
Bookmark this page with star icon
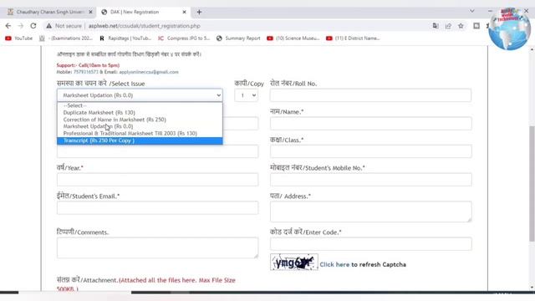[461, 26]
